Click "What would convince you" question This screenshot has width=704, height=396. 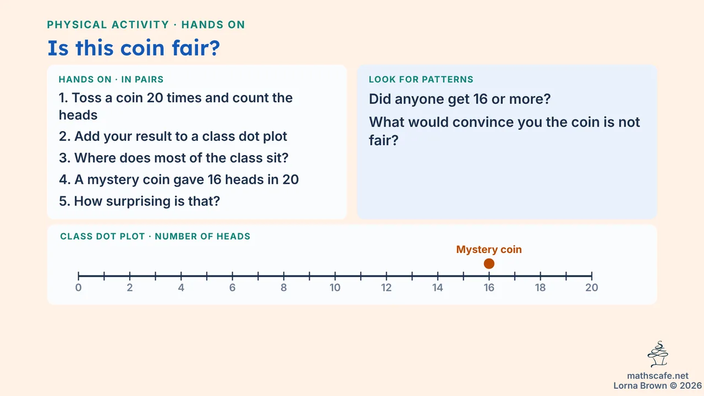coord(504,131)
